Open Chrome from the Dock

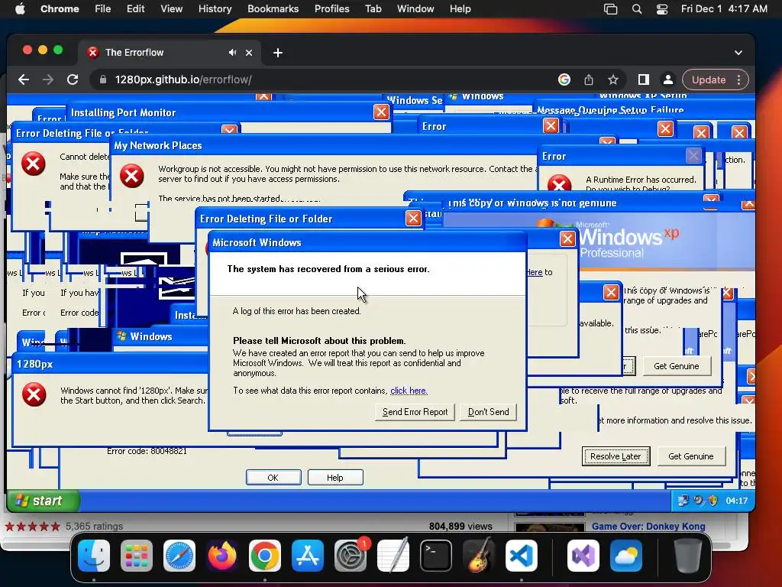pyautogui.click(x=265, y=556)
